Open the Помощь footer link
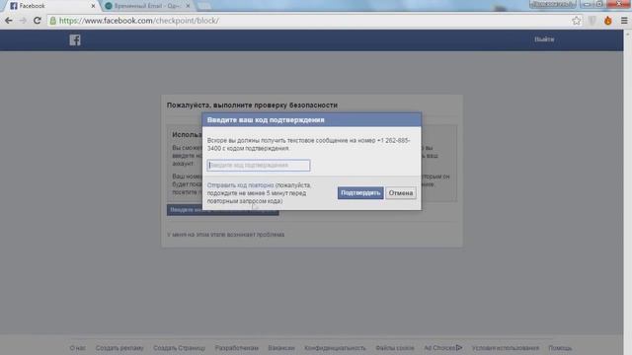The width and height of the screenshot is (632, 355). pos(560,348)
